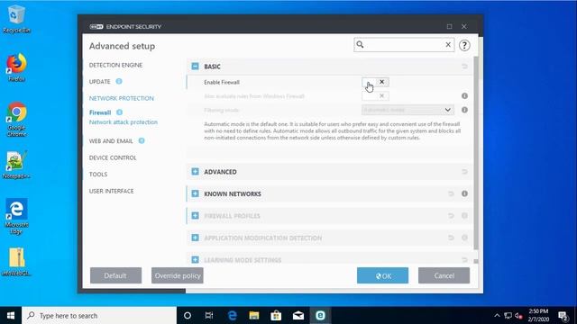The height and width of the screenshot is (324, 577).
Task: Toggle the Windows Firewall rules switch
Action: [x=375, y=96]
